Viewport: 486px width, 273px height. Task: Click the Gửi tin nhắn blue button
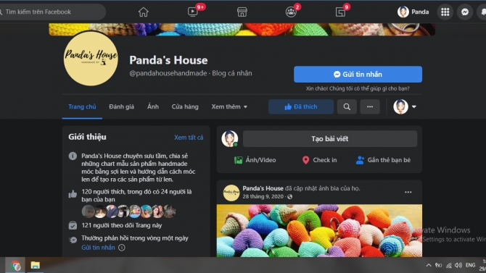(x=358, y=75)
